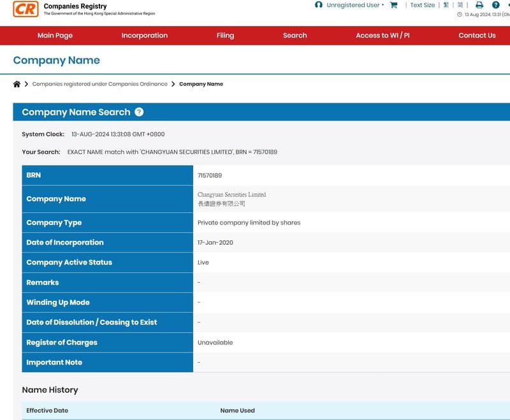Screen dimensions: 510x420
Task: Click the Text Size link
Action: coord(423,5)
